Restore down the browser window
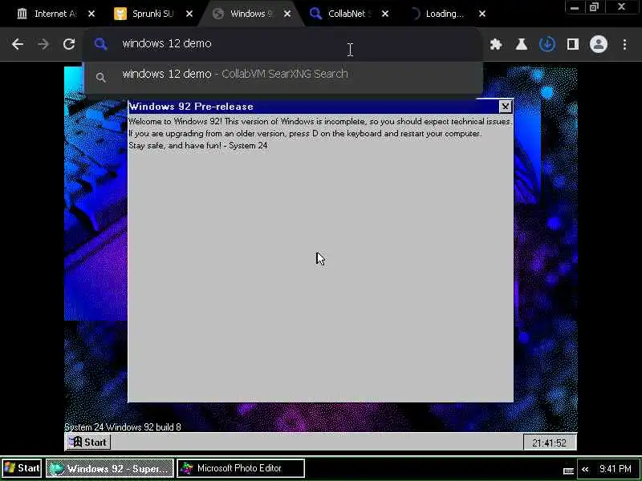Viewport: 642px width, 481px height. tap(594, 7)
